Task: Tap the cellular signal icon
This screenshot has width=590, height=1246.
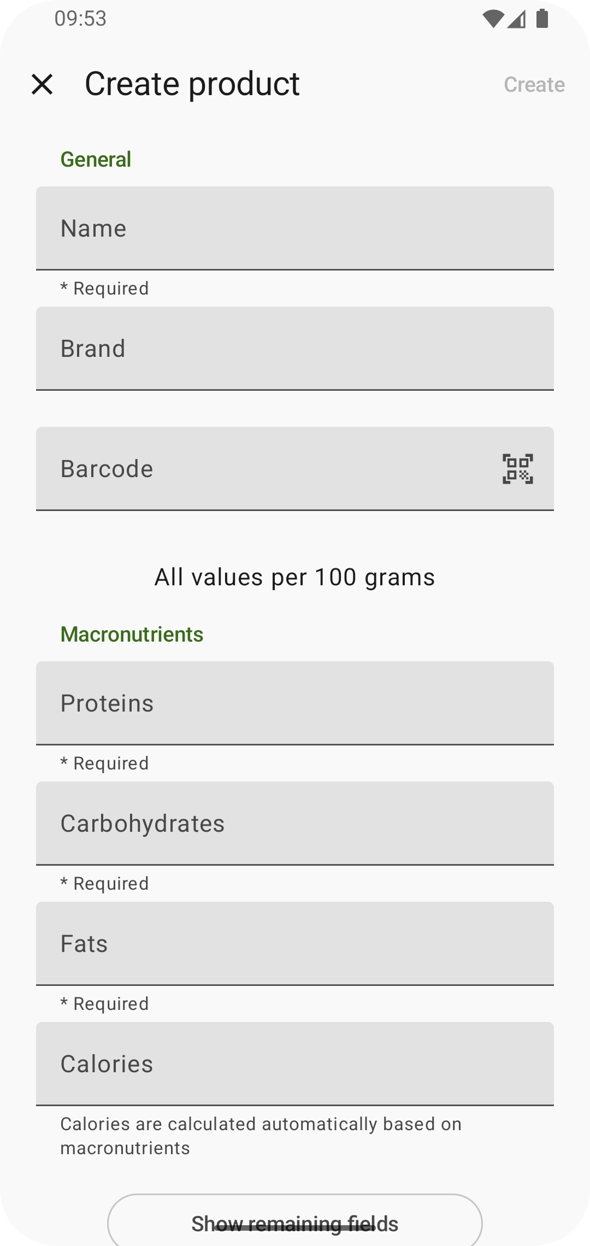Action: pos(516,19)
